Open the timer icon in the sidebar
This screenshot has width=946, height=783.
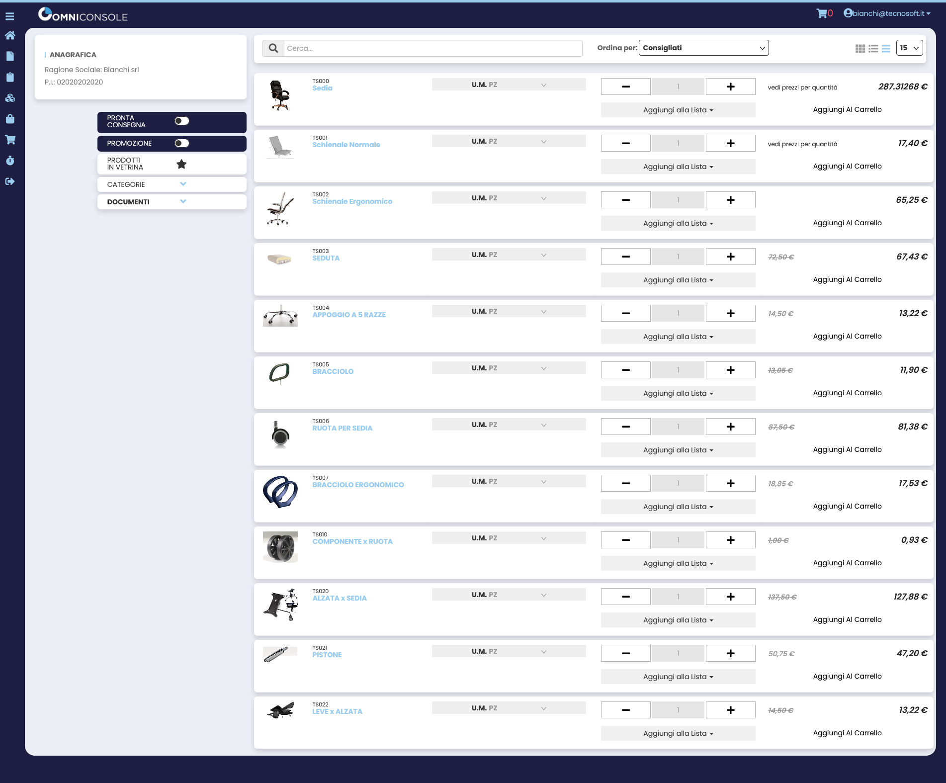coord(10,160)
